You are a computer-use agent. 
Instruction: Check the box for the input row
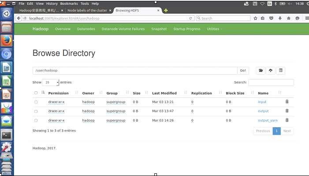click(36, 102)
